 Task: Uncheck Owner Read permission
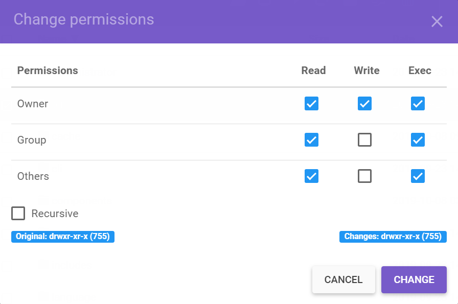pos(312,104)
